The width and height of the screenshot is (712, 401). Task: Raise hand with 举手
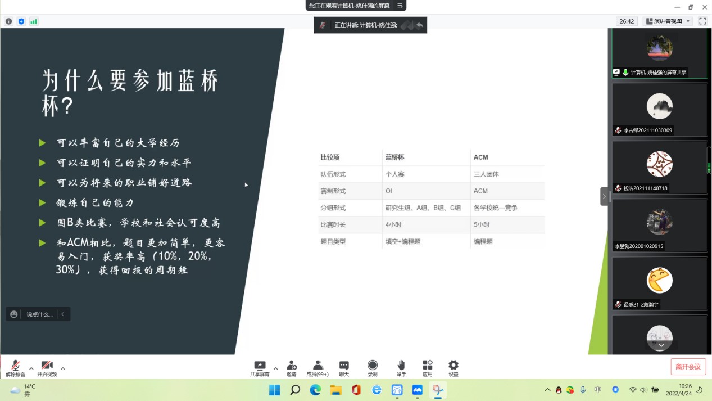(401, 368)
